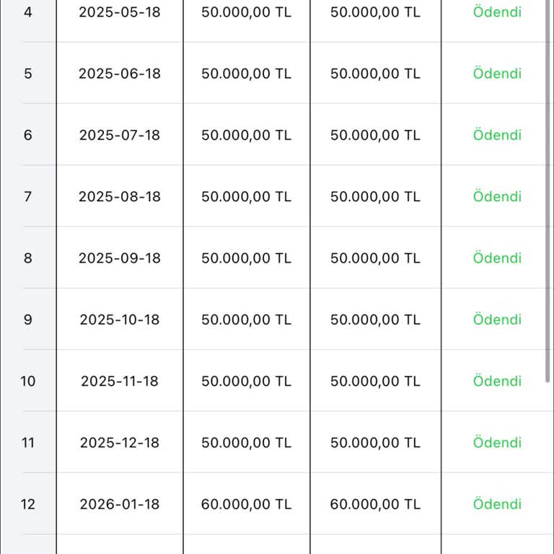Tap the Ödendi status for 2025-08-18
554x554 pixels.
(497, 196)
